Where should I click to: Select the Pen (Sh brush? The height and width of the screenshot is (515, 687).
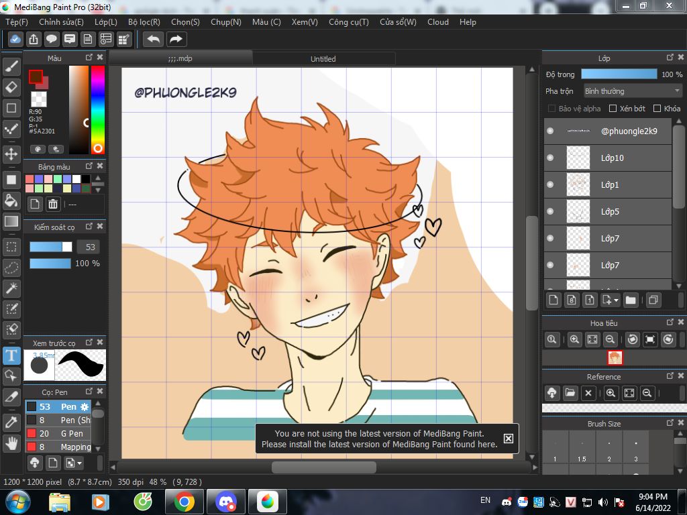pyautogui.click(x=58, y=420)
